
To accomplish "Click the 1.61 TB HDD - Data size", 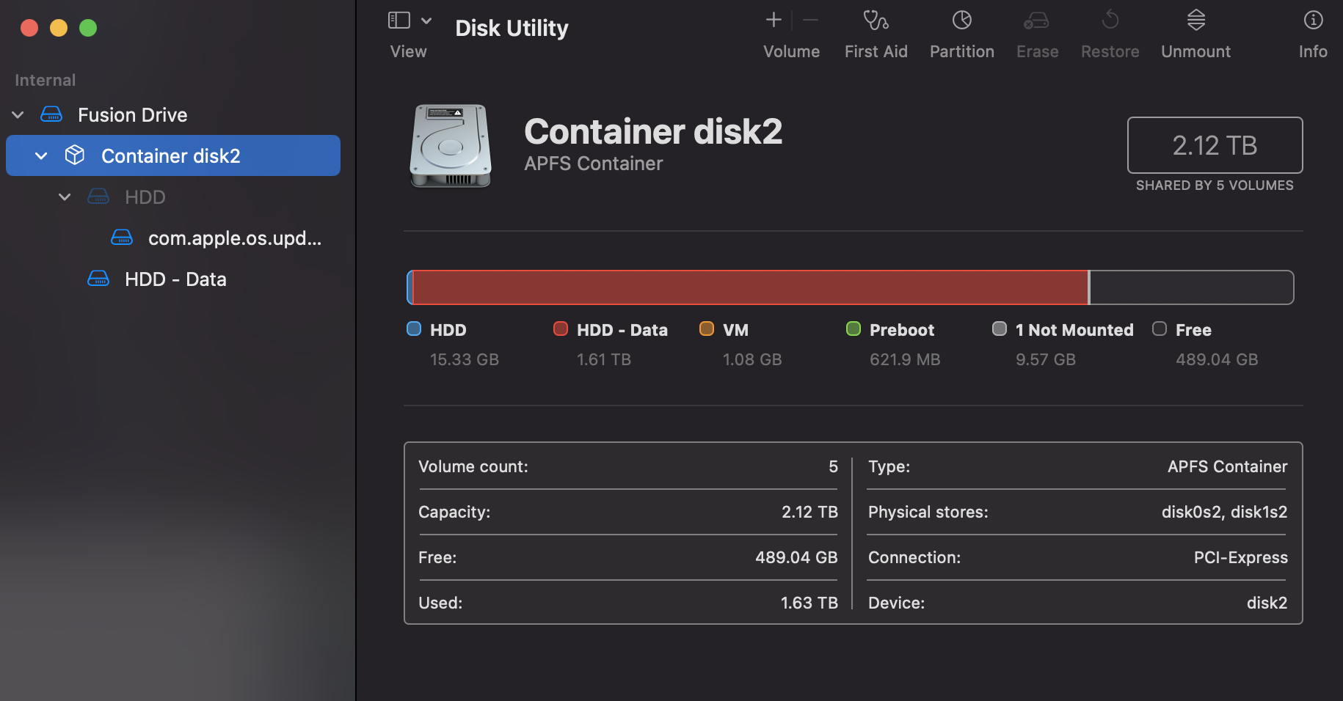I will pos(604,359).
